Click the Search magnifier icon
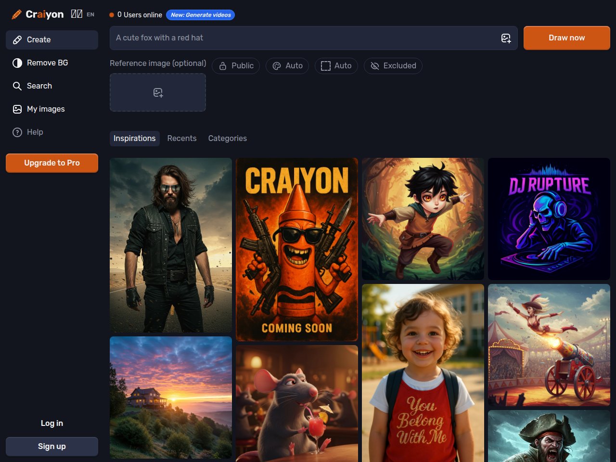 click(x=17, y=86)
